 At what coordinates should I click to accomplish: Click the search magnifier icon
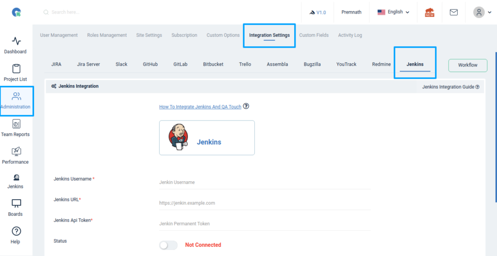point(46,12)
